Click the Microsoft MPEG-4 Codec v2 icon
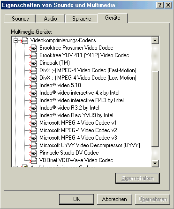 pos(33,130)
